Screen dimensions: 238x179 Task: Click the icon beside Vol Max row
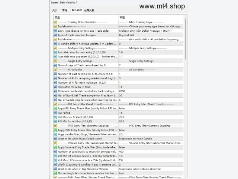coord(55,160)
